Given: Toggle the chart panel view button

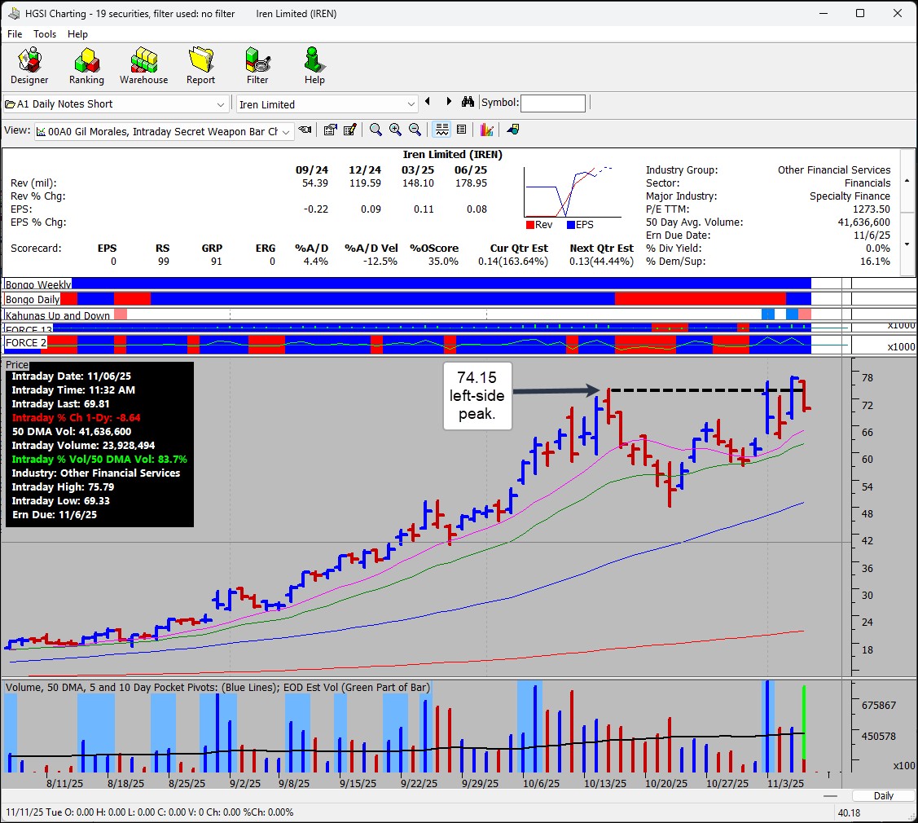Looking at the screenshot, I should [x=441, y=130].
